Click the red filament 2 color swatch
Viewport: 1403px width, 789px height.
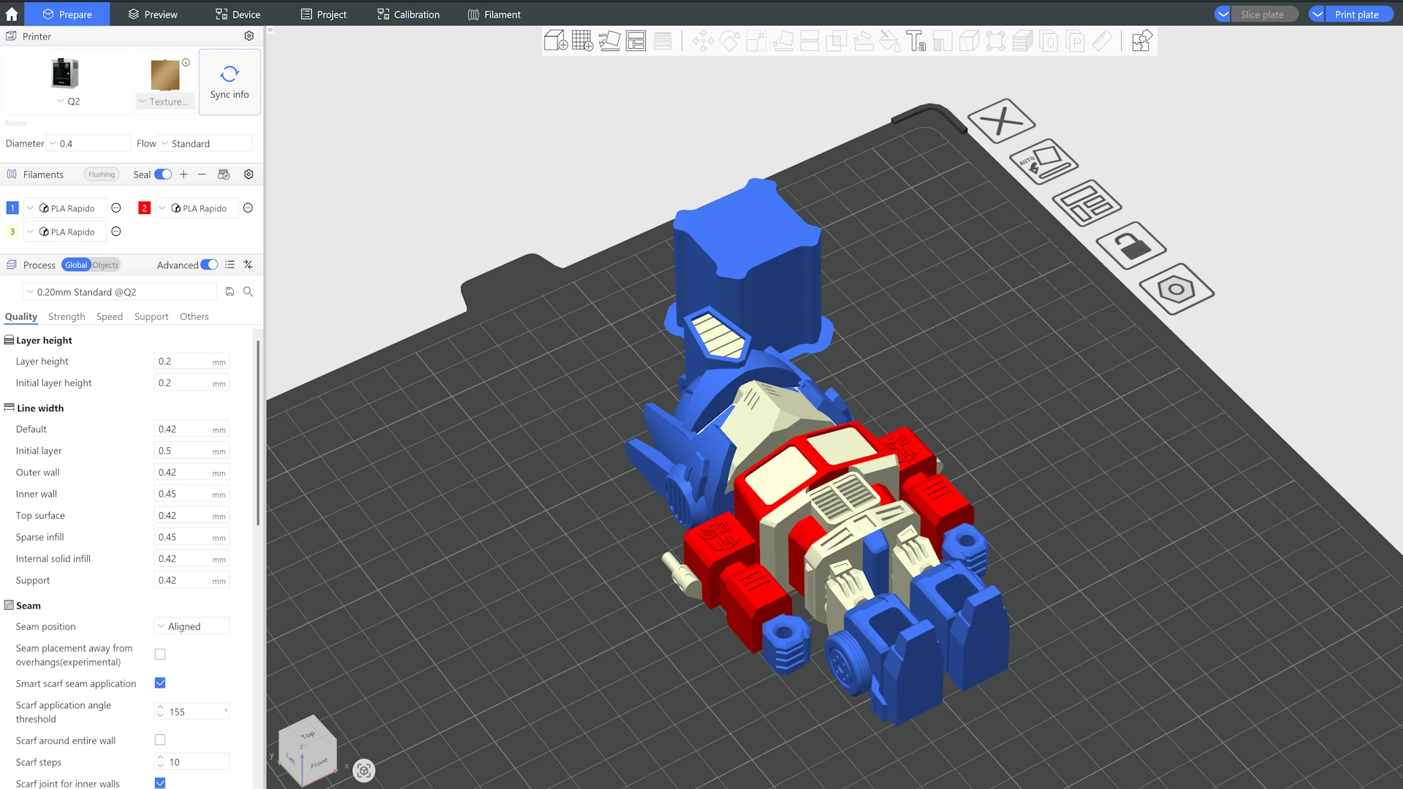click(x=144, y=208)
